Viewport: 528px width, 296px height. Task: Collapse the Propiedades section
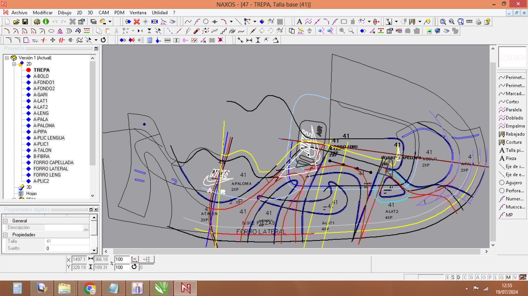[5, 235]
